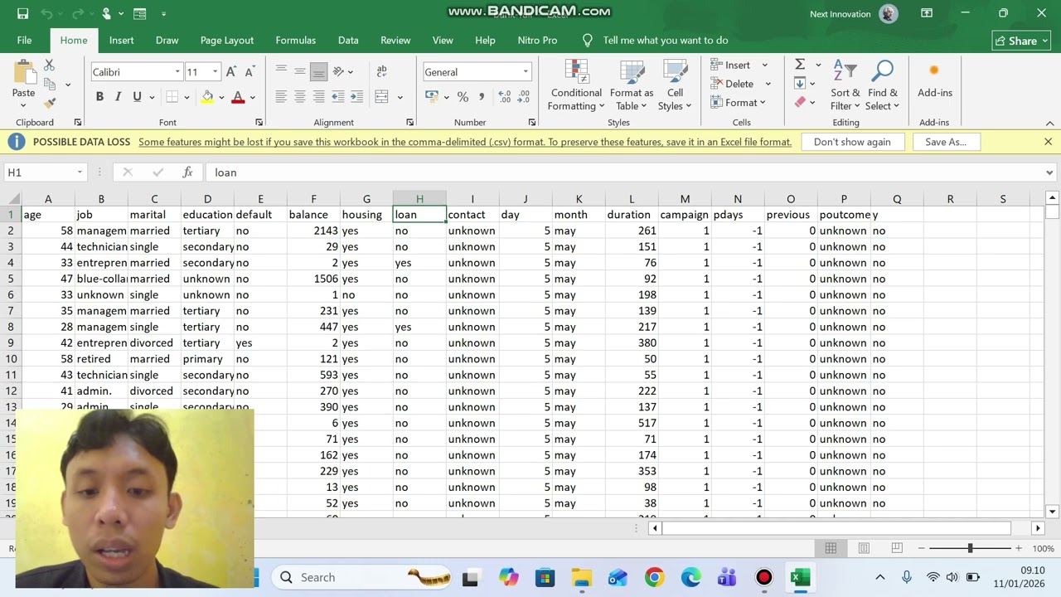Expand the Insert cells dropdown arrow

point(764,65)
